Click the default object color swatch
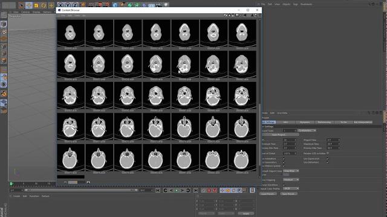The image size is (387, 217). pyautogui.click(x=286, y=175)
